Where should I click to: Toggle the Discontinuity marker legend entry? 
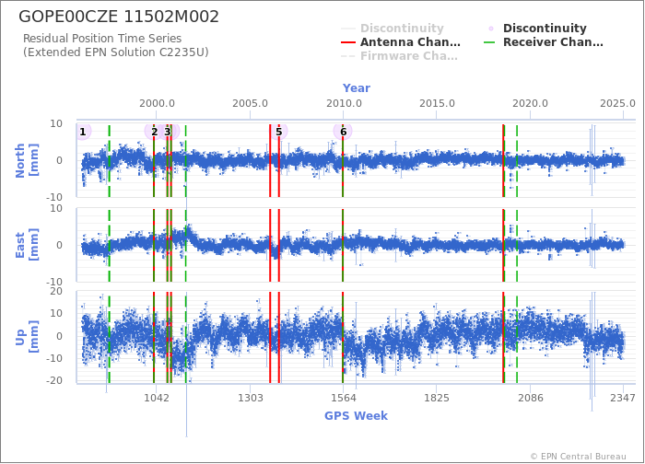click(x=537, y=28)
